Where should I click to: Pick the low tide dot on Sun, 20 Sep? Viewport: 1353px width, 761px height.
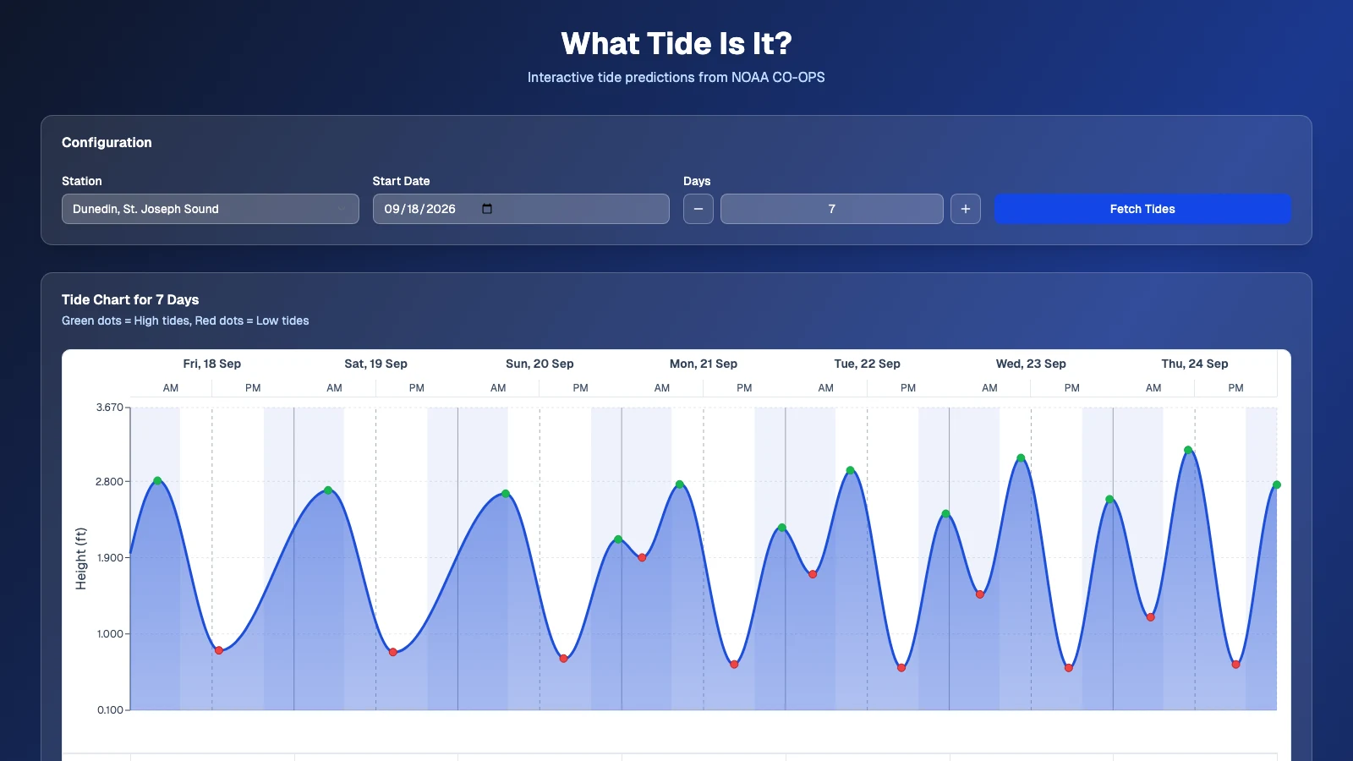pos(564,659)
